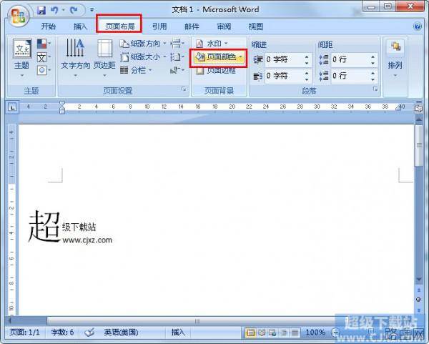429x344 pixels.
Task: Decrease the right indent value
Action: (307, 79)
